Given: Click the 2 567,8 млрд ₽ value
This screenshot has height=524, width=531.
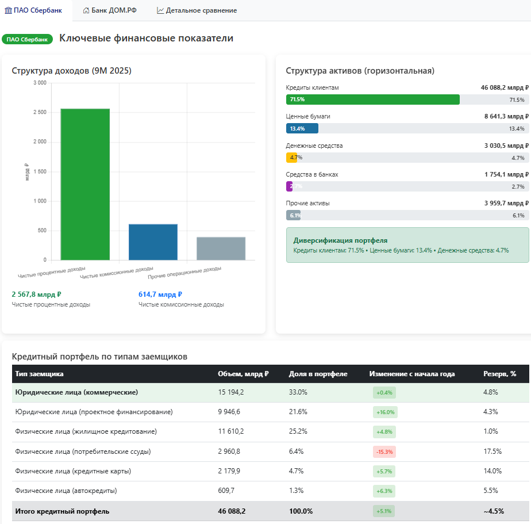Looking at the screenshot, I should pyautogui.click(x=36, y=294).
